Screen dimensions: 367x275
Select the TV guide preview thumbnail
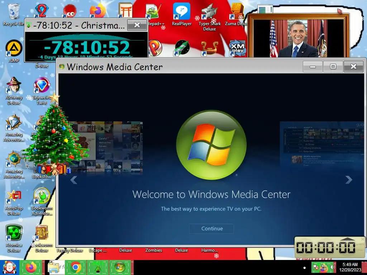[x=322, y=145]
